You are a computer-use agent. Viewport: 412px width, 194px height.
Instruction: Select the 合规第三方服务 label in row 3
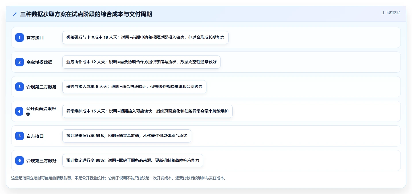[x=42, y=87]
